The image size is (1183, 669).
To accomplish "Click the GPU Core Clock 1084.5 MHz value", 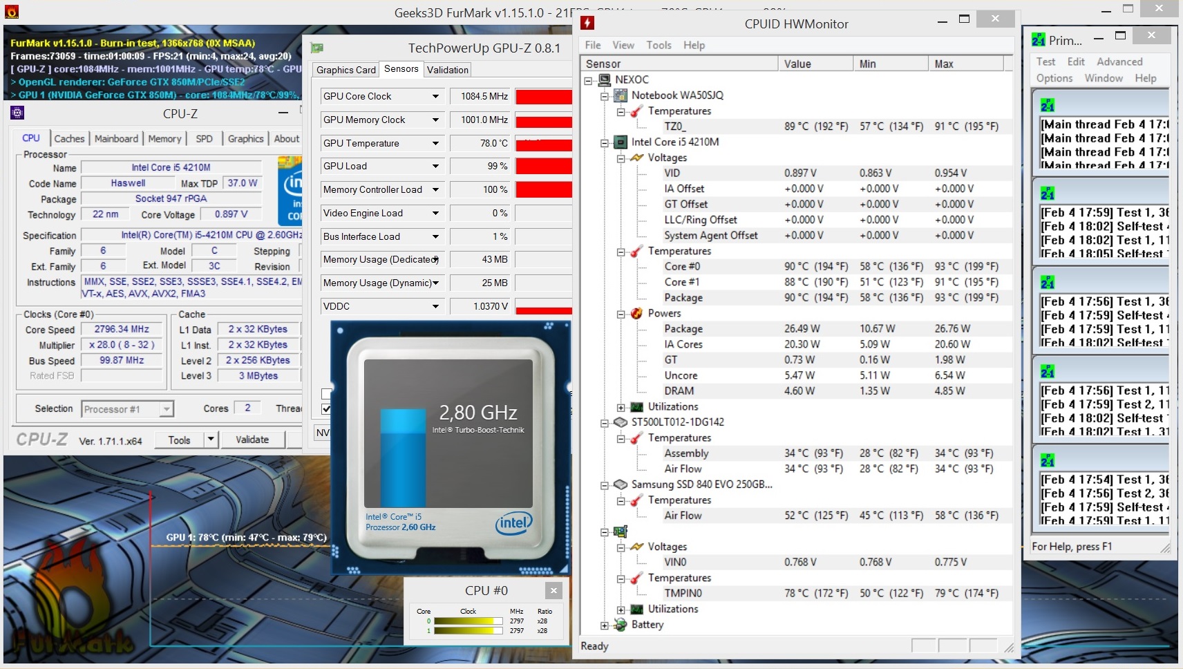I will [480, 96].
